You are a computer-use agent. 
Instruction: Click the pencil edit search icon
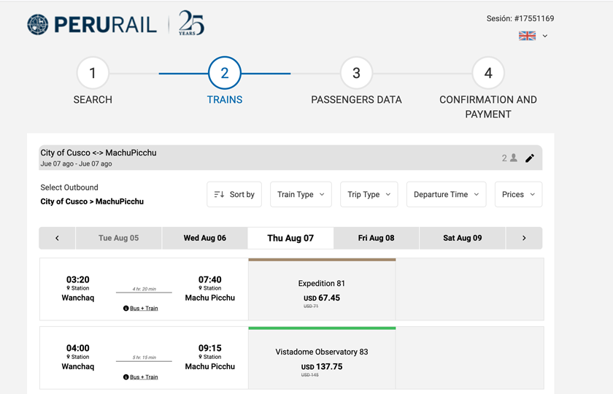(530, 158)
